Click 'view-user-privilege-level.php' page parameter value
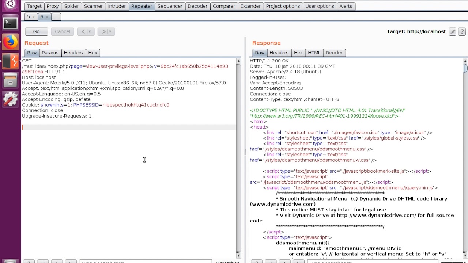 pyautogui.click(x=118, y=66)
